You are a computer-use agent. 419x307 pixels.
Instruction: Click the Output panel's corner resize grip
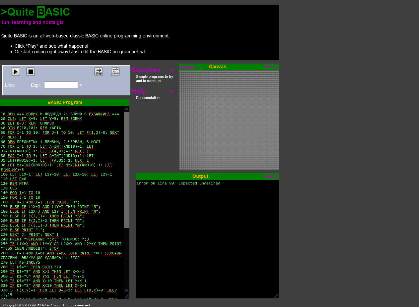[x=276, y=296]
